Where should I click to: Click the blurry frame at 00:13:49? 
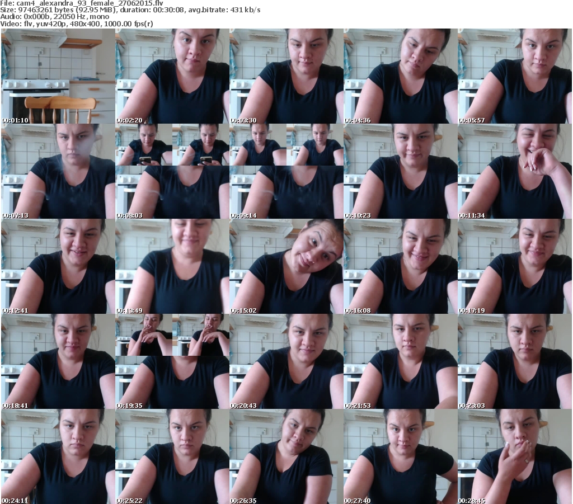click(x=172, y=266)
